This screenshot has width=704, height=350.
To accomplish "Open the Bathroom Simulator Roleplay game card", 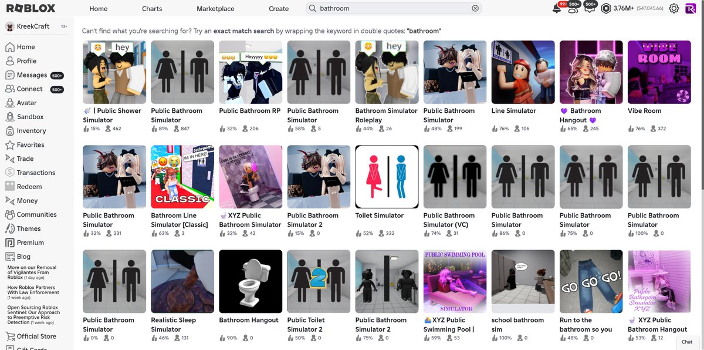I will pyautogui.click(x=387, y=86).
